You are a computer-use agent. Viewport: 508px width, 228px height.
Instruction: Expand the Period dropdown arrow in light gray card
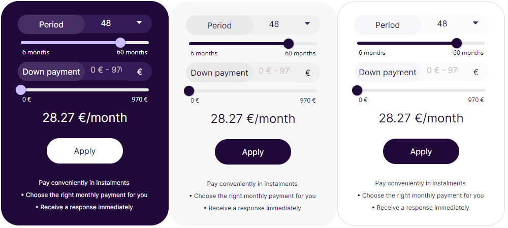pyautogui.click(x=307, y=23)
